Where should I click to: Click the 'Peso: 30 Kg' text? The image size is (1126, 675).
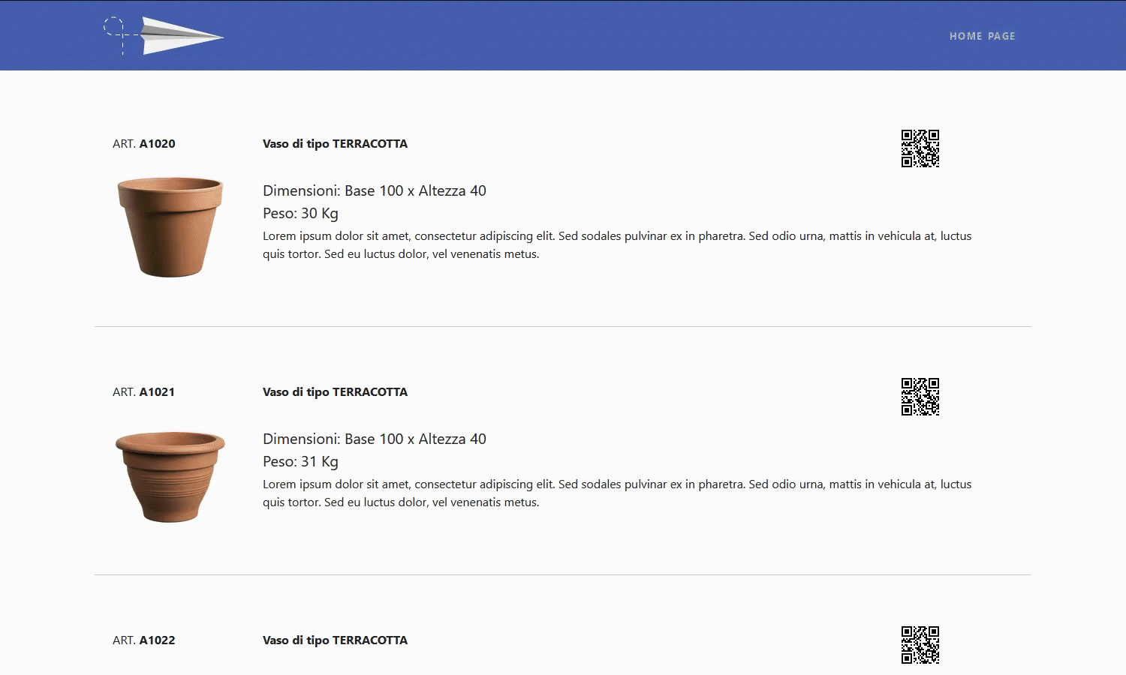tap(300, 214)
